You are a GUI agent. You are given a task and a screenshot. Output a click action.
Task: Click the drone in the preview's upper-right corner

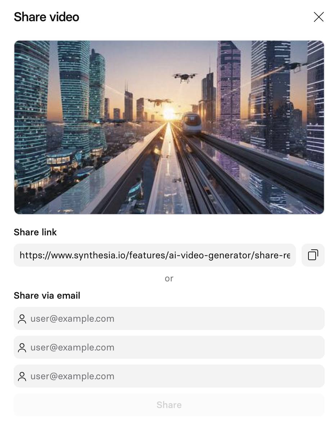[x=297, y=66]
